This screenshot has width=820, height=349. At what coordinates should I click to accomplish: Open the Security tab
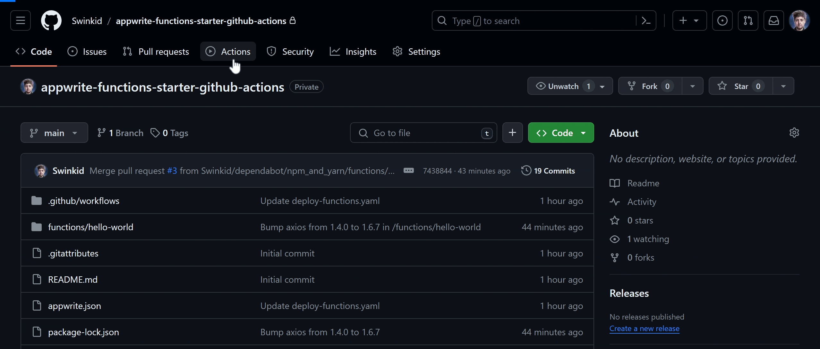pyautogui.click(x=290, y=51)
